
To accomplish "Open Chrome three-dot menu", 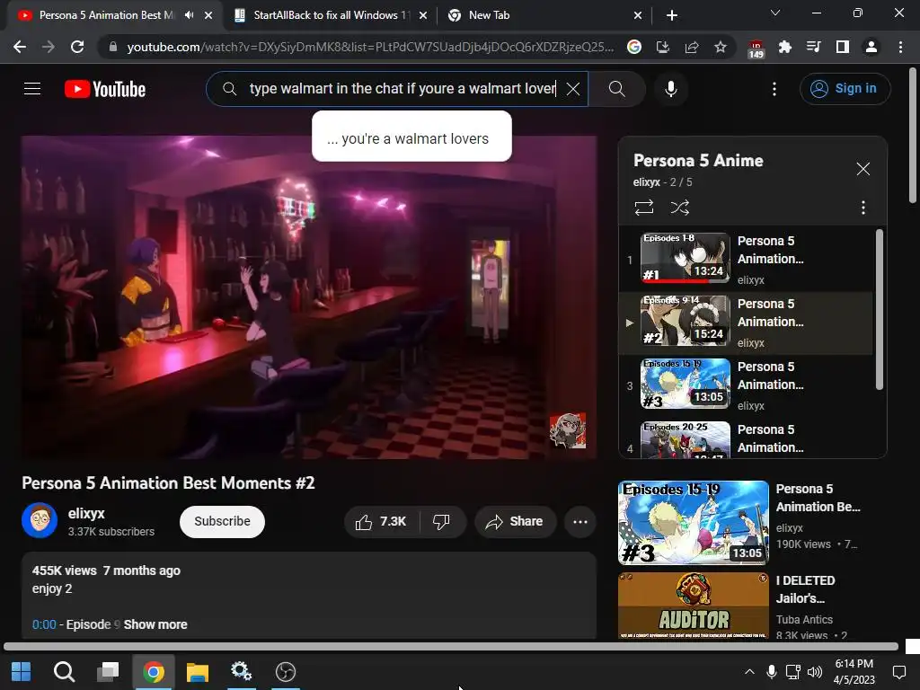I will click(x=900, y=47).
